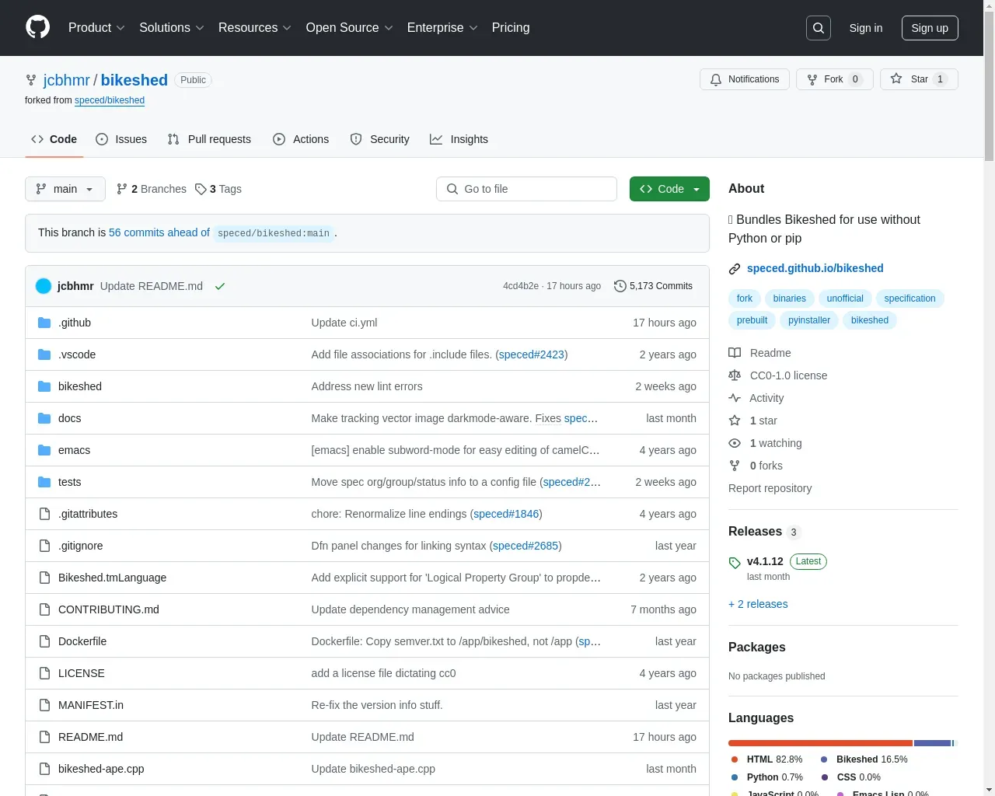Click Sign in
995x796 pixels.
point(866,28)
